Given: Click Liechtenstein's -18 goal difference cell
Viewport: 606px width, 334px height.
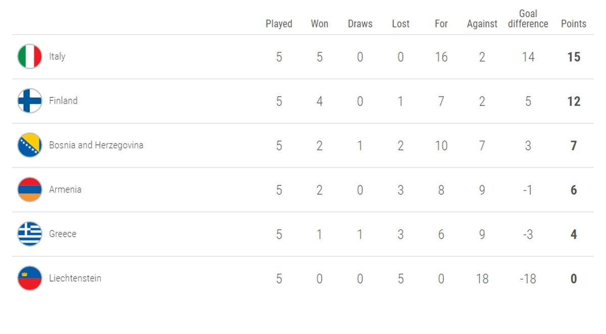Looking at the screenshot, I should point(528,279).
